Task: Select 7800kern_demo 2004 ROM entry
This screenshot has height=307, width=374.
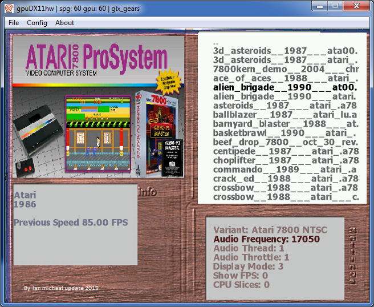Action: click(x=286, y=69)
